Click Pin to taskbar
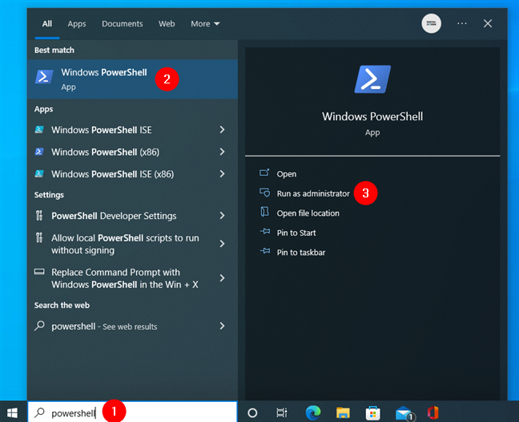 (301, 252)
